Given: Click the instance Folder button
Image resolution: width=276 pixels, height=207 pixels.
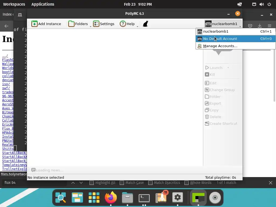Looking at the screenshot, I should 213,97.
